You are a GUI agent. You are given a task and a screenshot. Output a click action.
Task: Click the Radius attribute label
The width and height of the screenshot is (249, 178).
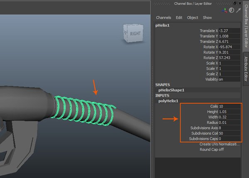(x=212, y=122)
